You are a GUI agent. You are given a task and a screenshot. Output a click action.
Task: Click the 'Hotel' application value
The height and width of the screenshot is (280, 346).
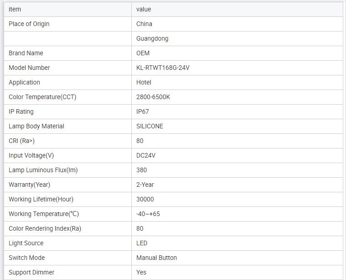(144, 82)
